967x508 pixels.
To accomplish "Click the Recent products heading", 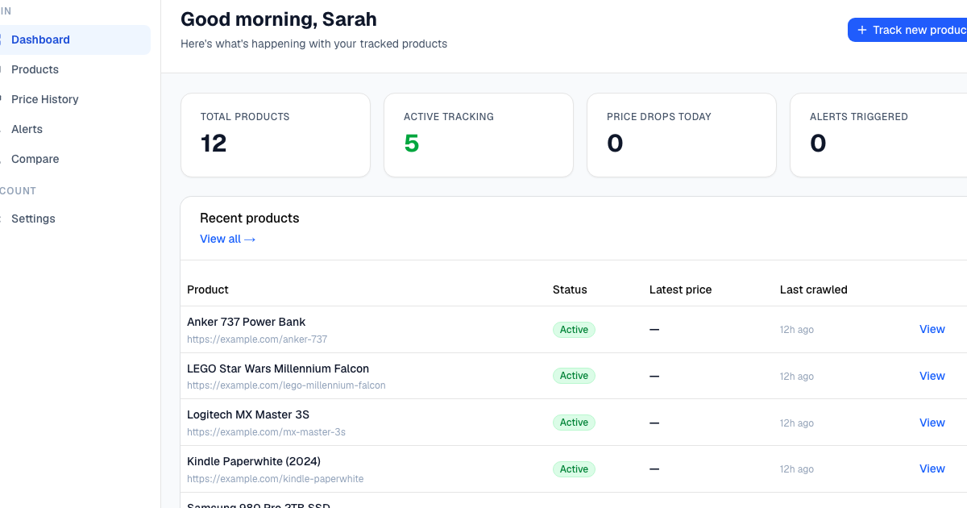I will pyautogui.click(x=249, y=218).
